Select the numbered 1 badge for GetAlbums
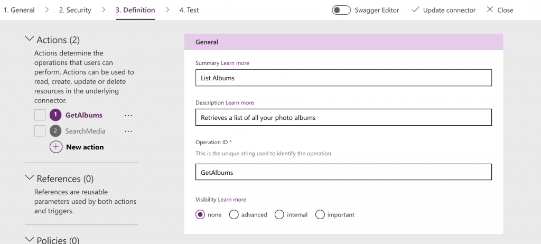This screenshot has width=541, height=244. point(55,115)
